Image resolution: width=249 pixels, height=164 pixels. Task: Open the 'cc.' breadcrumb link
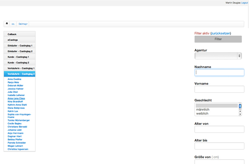tap(13, 24)
